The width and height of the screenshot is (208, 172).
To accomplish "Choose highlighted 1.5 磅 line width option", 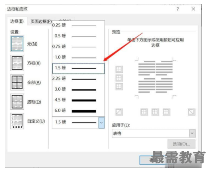I will (x=79, y=68).
